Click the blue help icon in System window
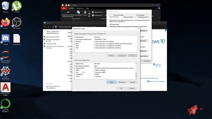Image resolution: width=212 pixels, height=119 pixels. (x=166, y=30)
